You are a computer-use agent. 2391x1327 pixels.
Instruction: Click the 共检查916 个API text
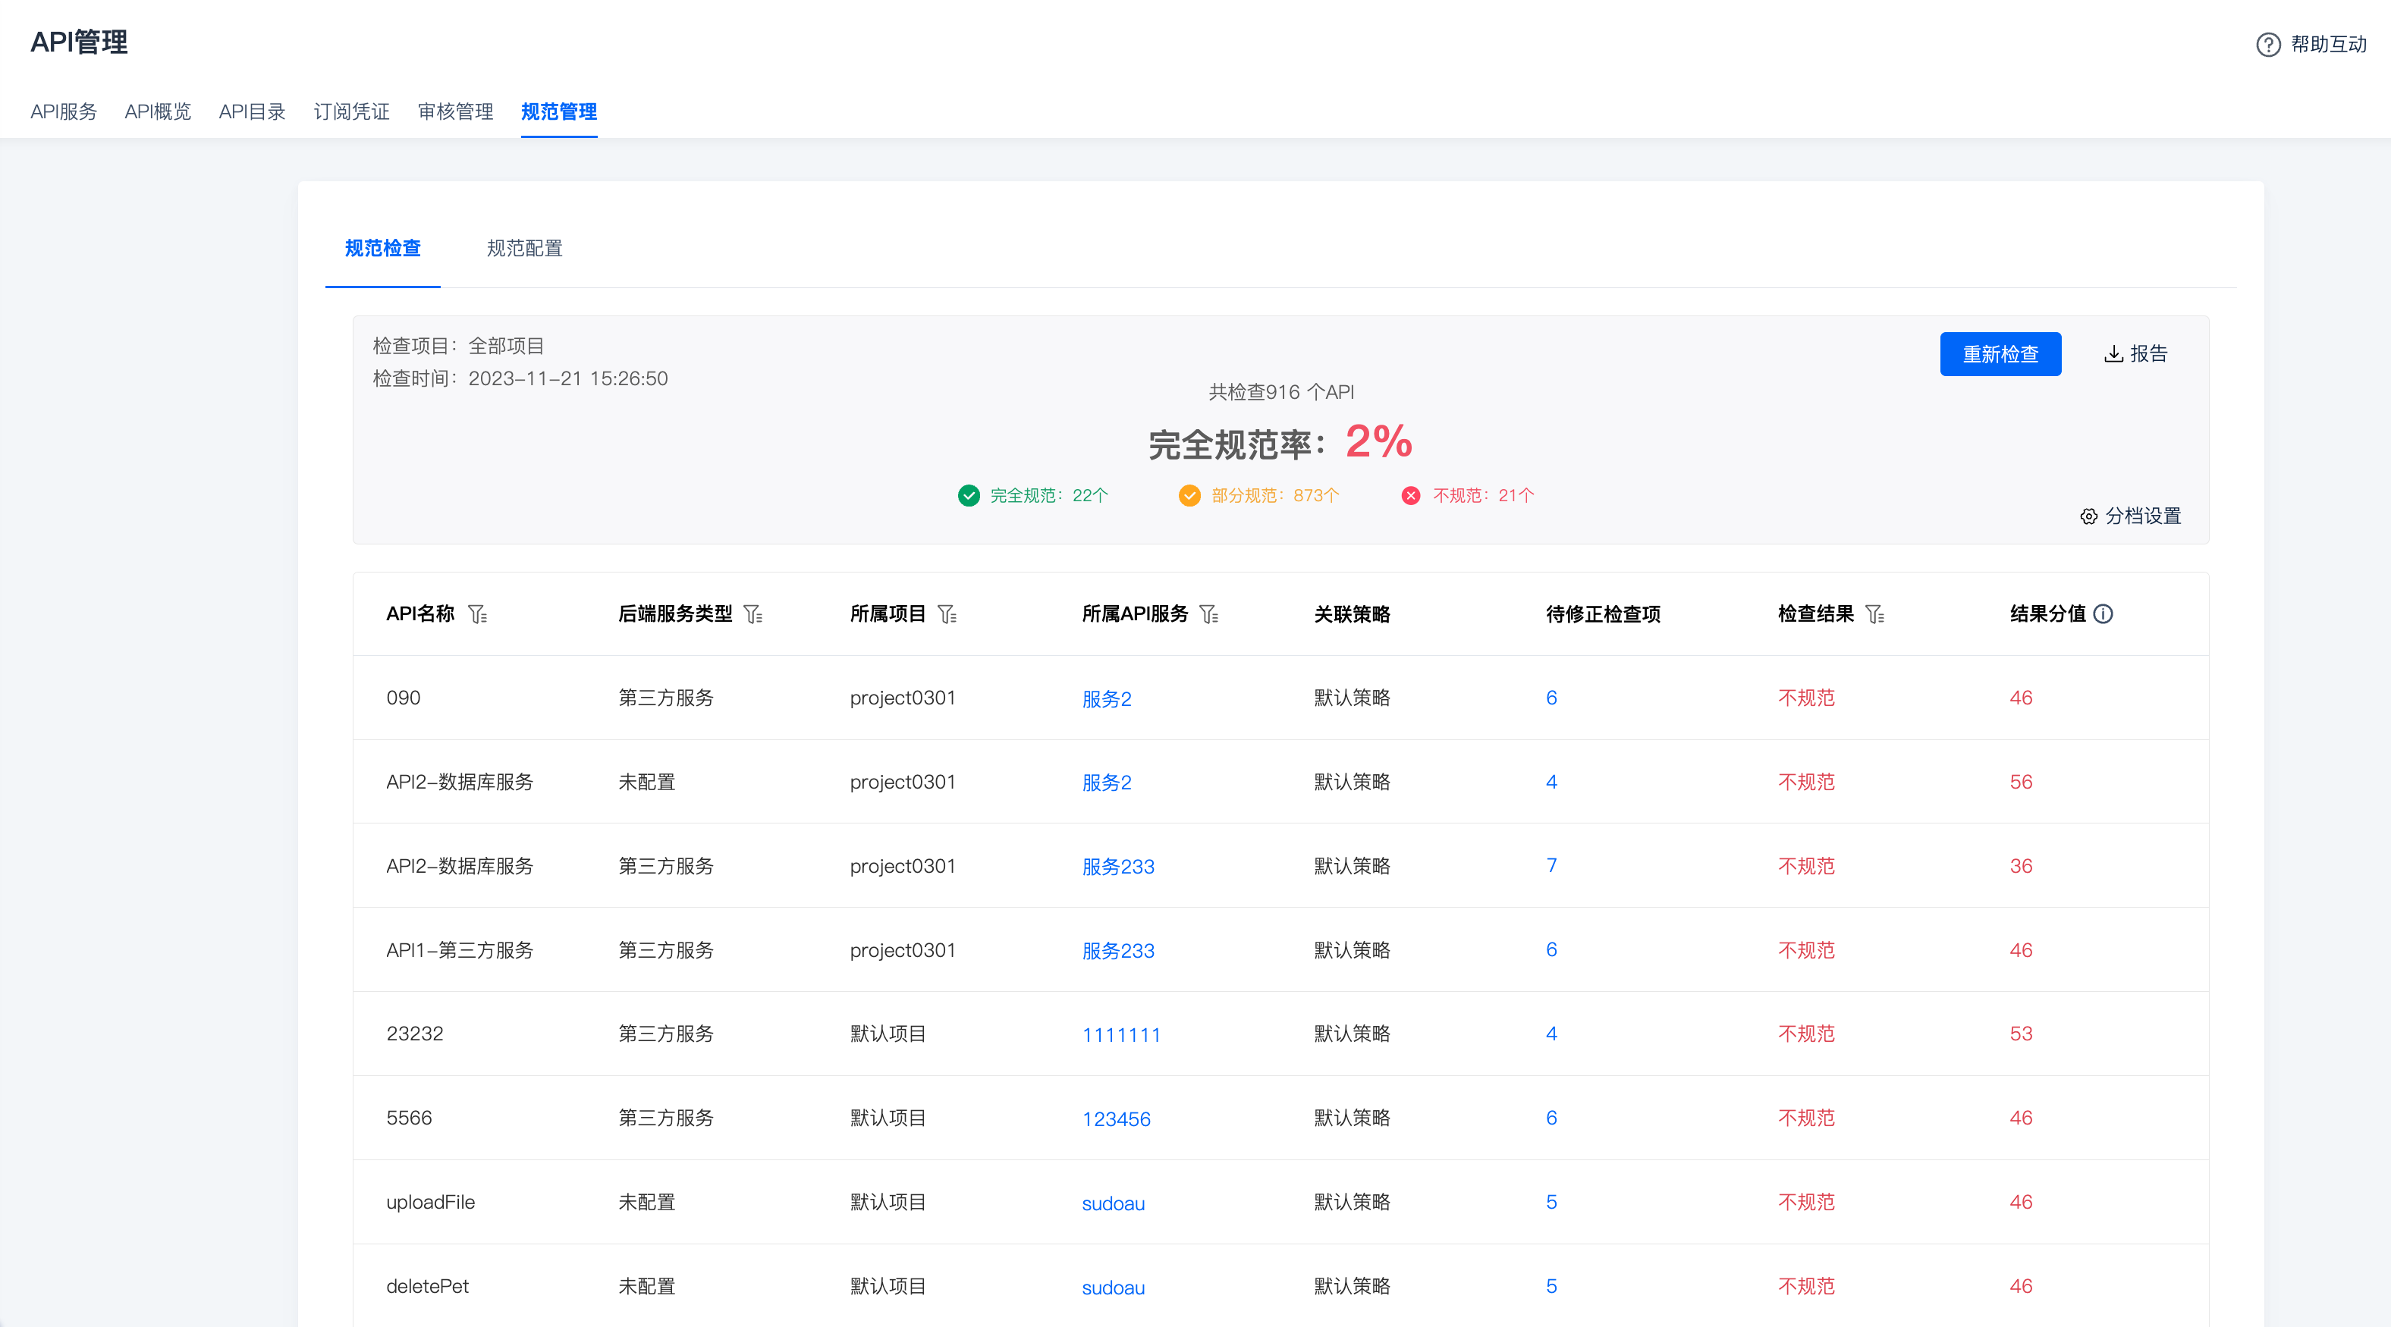point(1281,393)
